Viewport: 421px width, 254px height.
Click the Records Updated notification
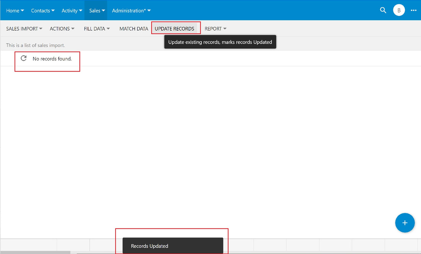173,246
